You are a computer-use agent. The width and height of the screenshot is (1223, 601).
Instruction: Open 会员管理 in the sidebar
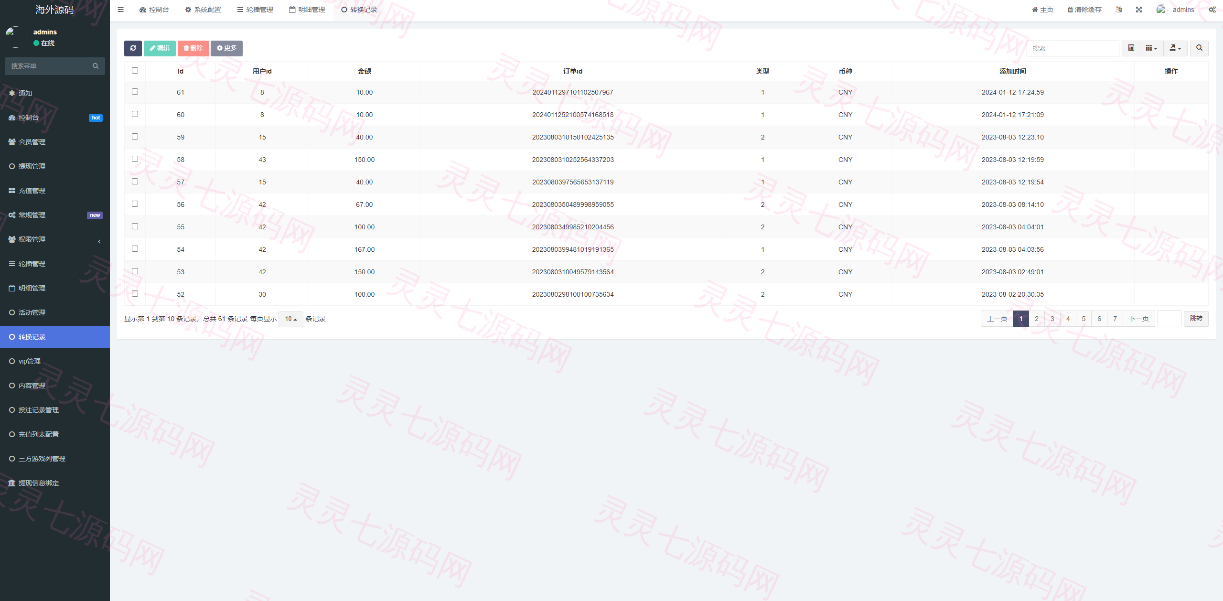click(x=55, y=142)
